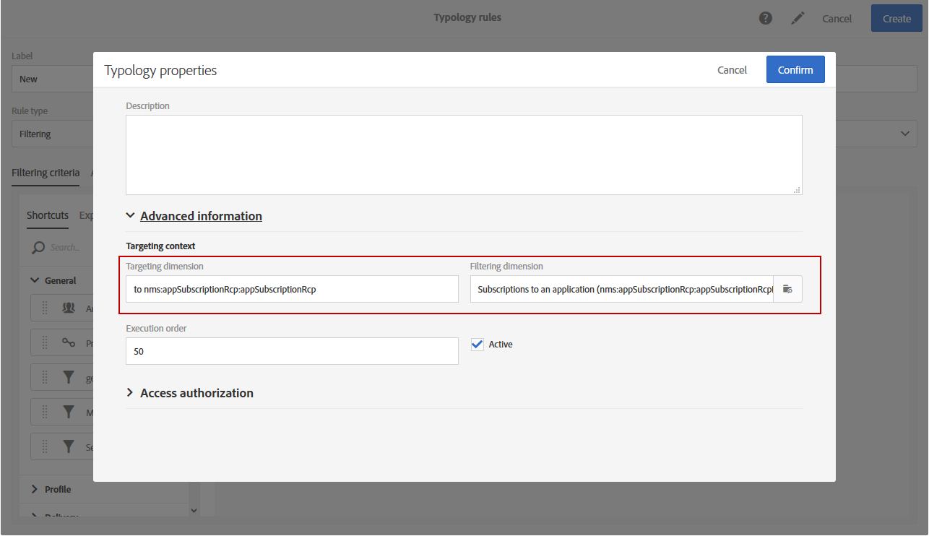Collapse the General shortcuts group
This screenshot has width=929, height=536.
pyautogui.click(x=34, y=280)
